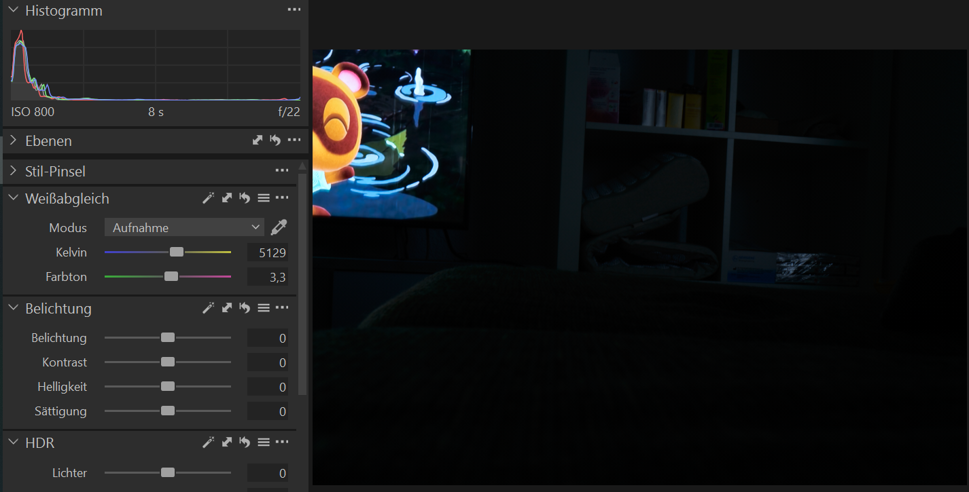
Task: Adjust the Sättigung slider
Action: pyautogui.click(x=168, y=411)
